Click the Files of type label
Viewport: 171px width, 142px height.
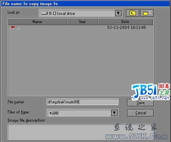click(18, 112)
